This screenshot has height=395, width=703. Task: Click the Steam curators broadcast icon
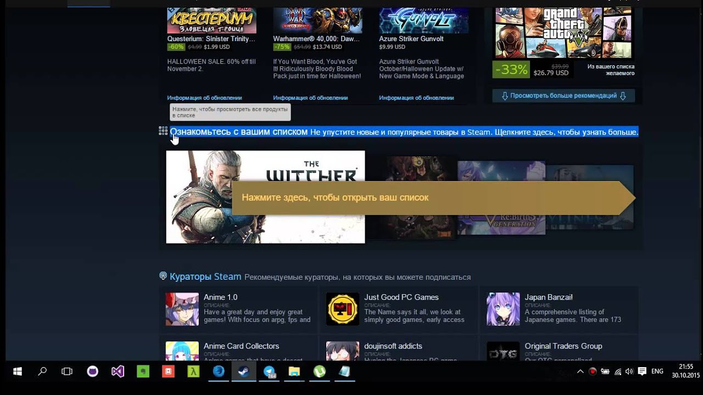click(163, 276)
